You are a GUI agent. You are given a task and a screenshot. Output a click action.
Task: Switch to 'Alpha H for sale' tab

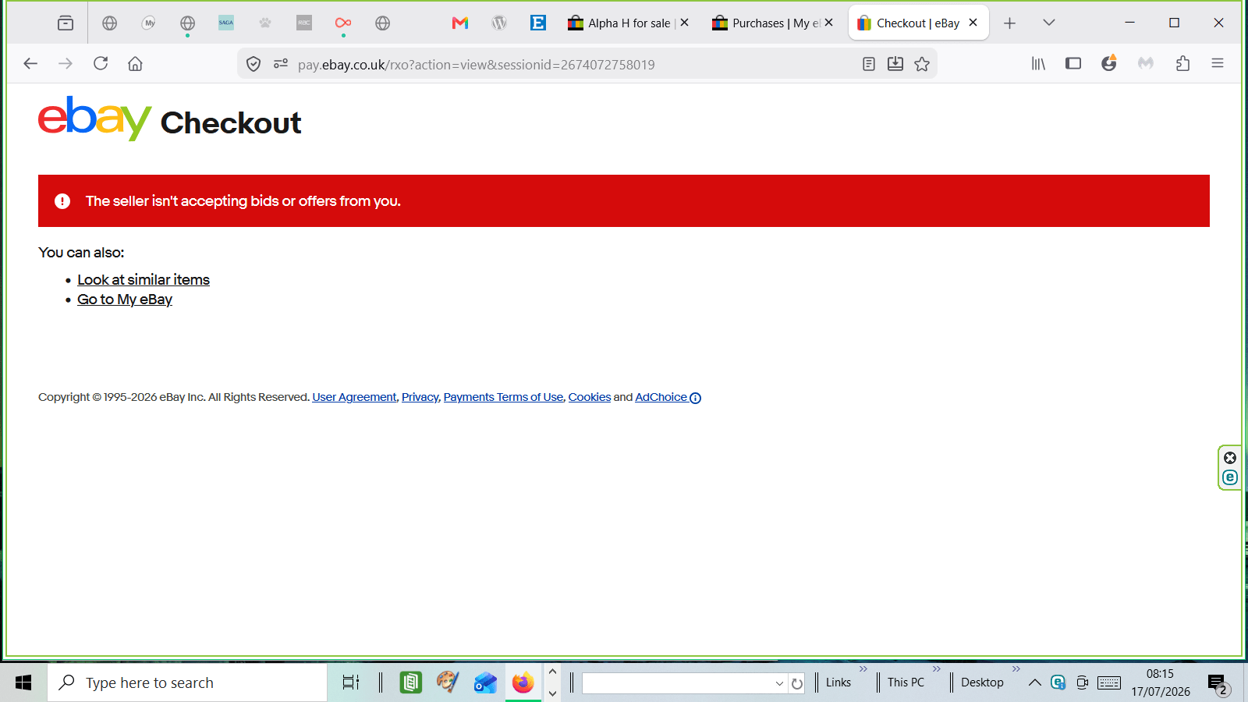[x=629, y=23]
